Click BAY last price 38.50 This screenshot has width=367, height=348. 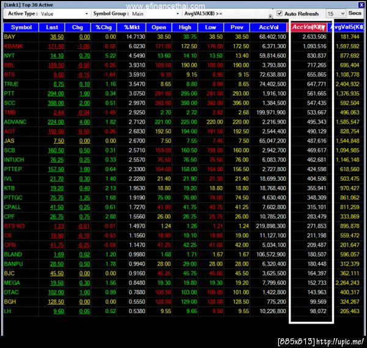coord(57,37)
